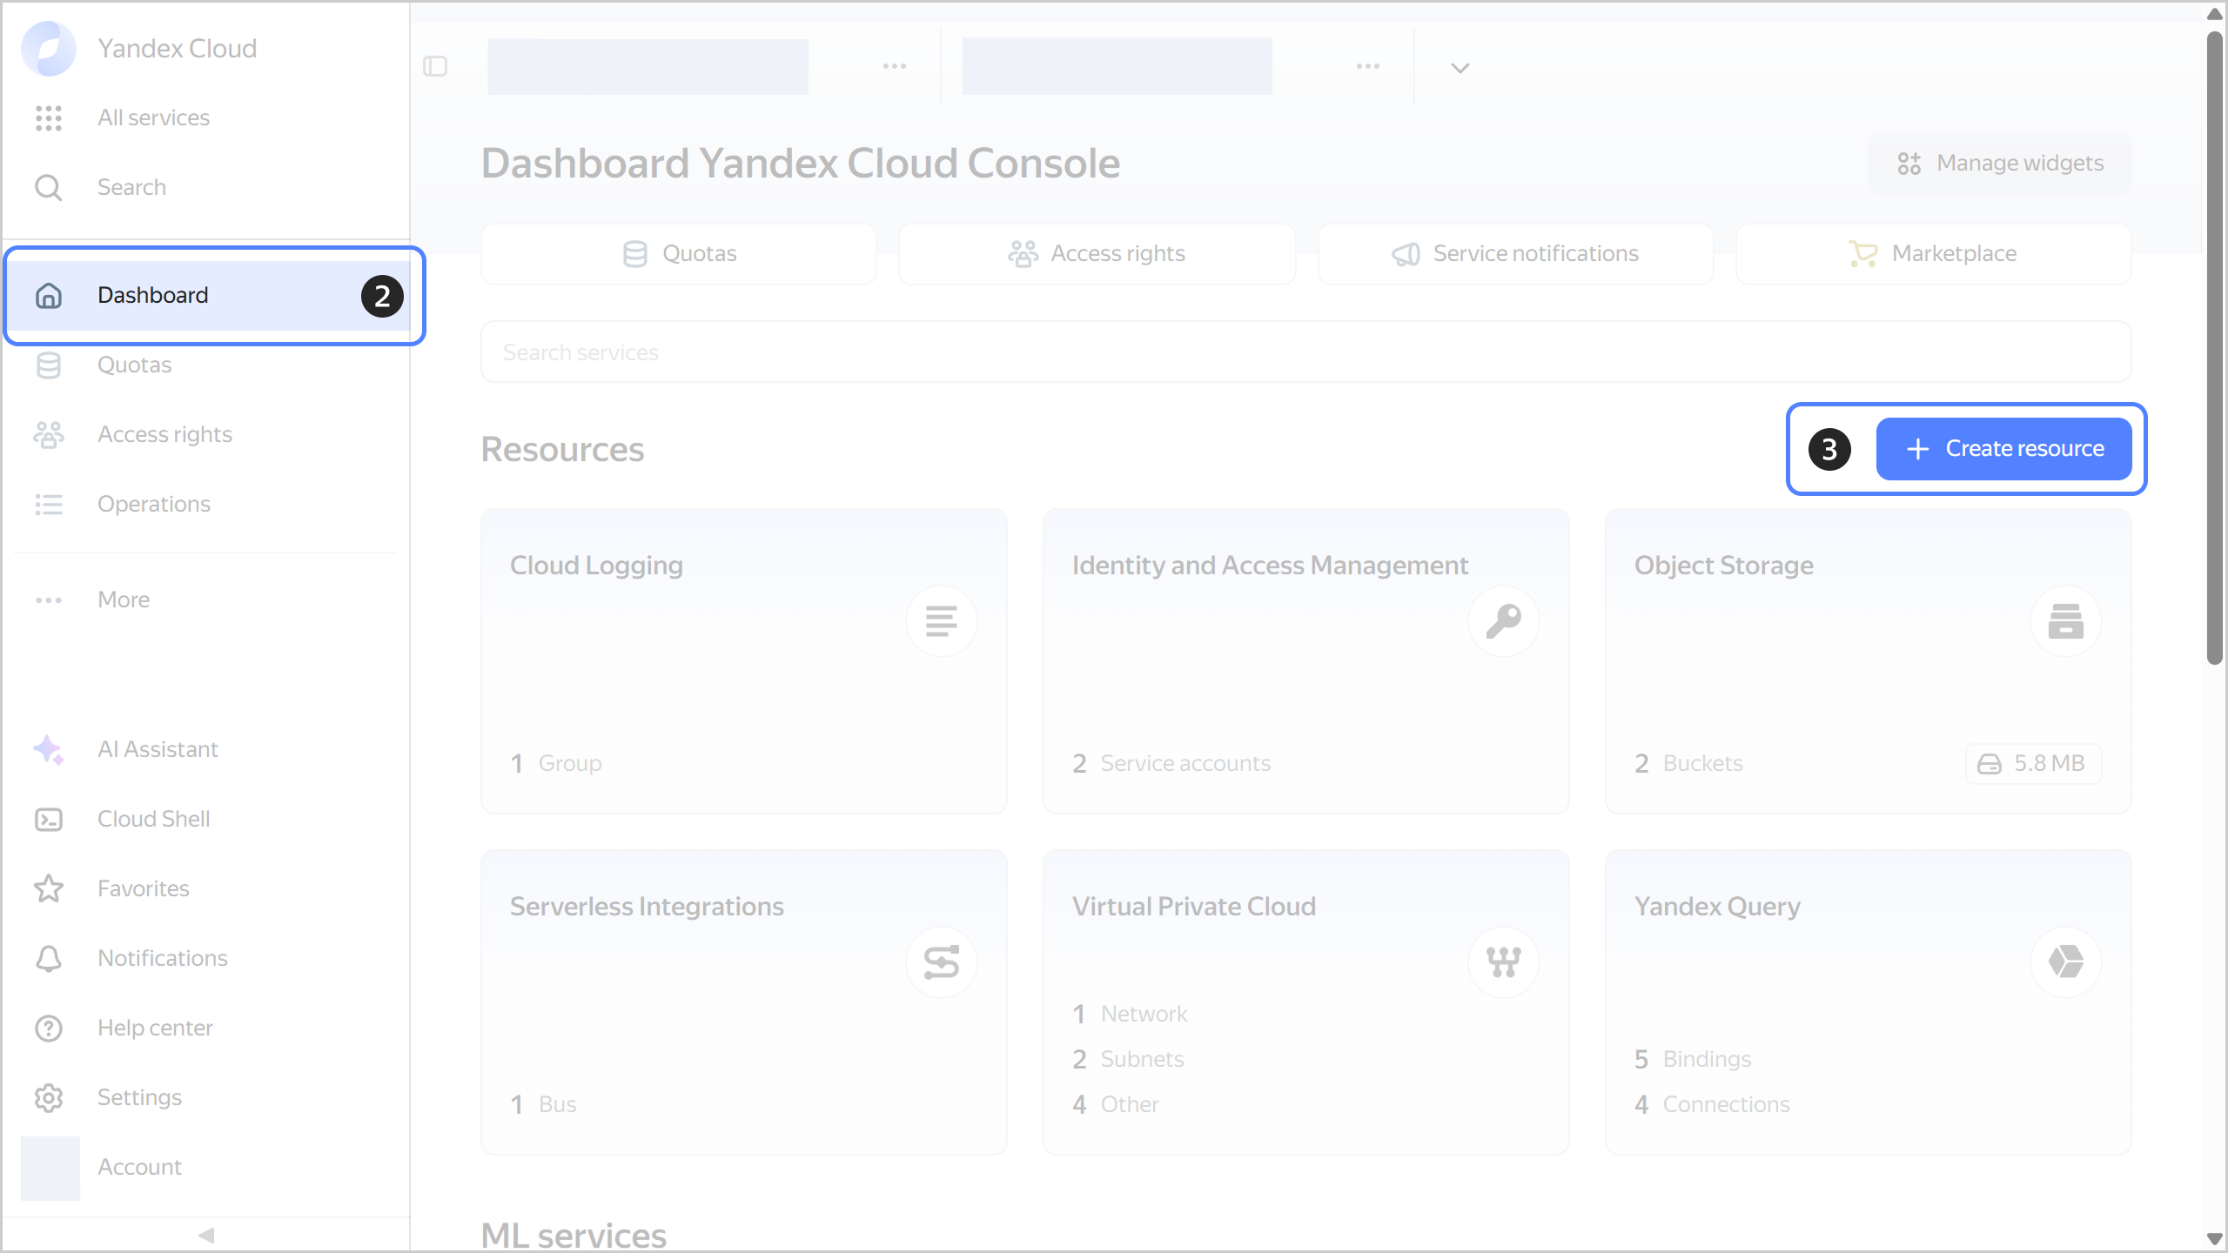This screenshot has height=1253, width=2228.
Task: Collapse sidebar with bottom left arrow
Action: 206,1235
